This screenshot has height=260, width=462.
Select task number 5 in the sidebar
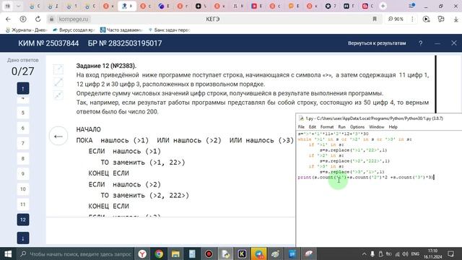23,113
